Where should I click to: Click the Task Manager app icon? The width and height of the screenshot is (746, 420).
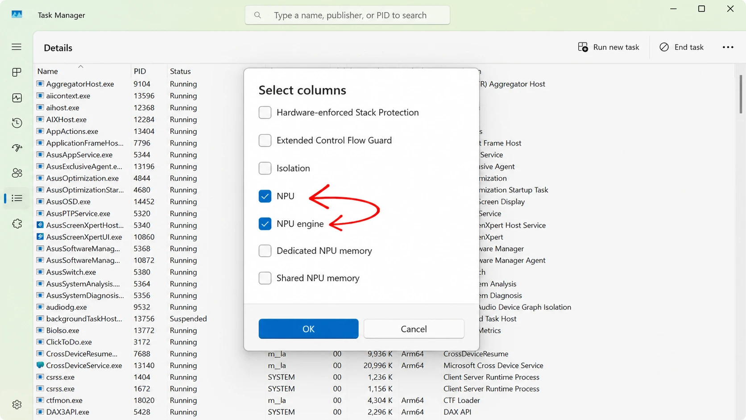[x=17, y=14]
